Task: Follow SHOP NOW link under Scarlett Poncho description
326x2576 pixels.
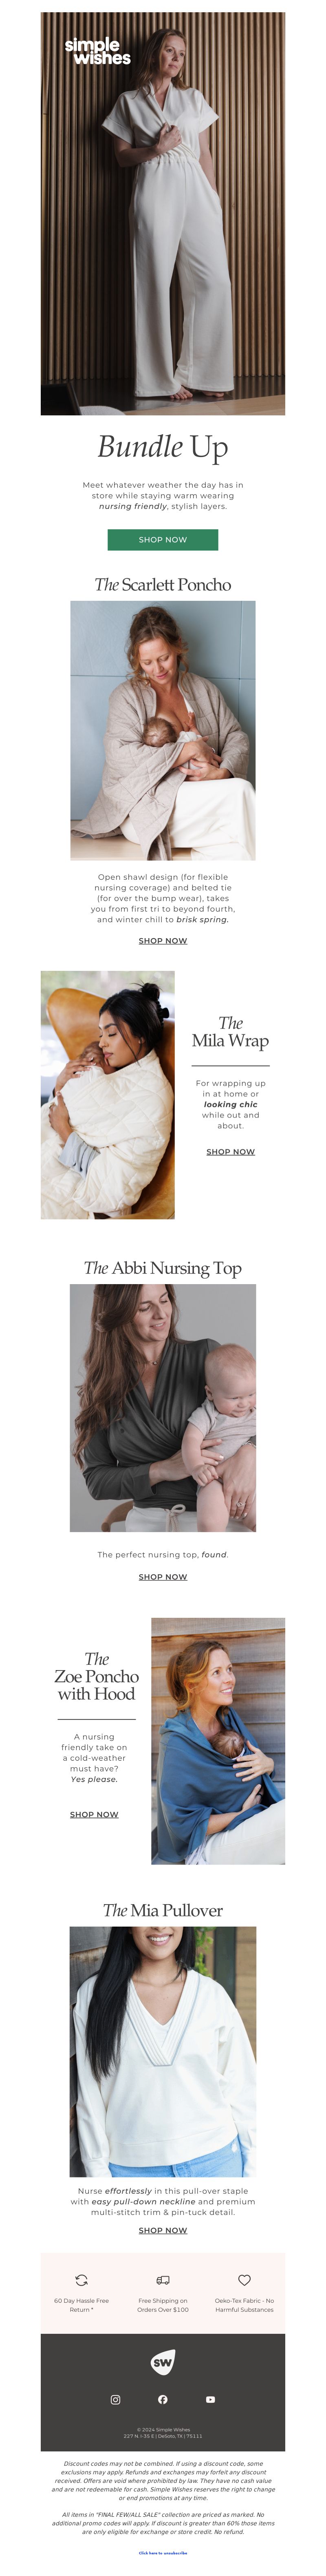Action: [163, 940]
